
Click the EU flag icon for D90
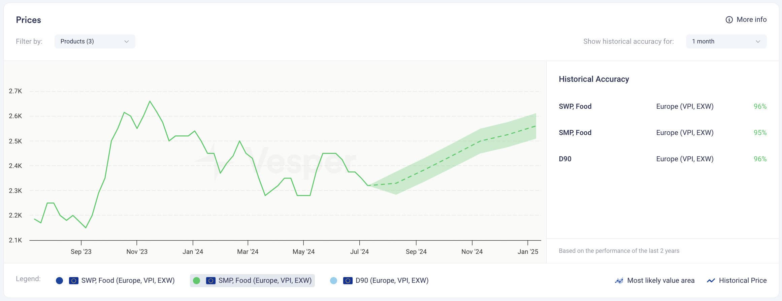348,280
